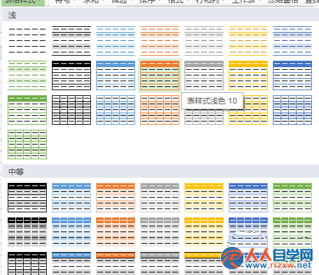
Task: Pick Medium black segmented-header style with gray blocks
Action: [27, 232]
